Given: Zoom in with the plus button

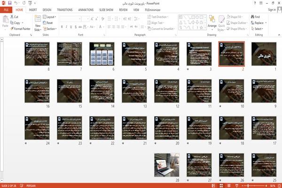Looking at the screenshot, I should coord(266,186).
